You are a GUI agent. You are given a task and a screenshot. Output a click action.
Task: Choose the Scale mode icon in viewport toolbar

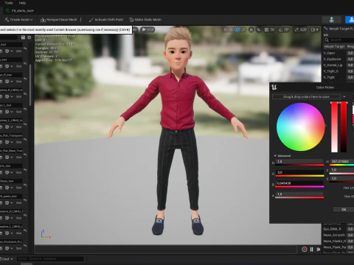click(x=243, y=29)
